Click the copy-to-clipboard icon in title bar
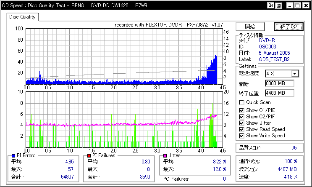The height and width of the screenshot is (187, 312). tap(270, 5)
